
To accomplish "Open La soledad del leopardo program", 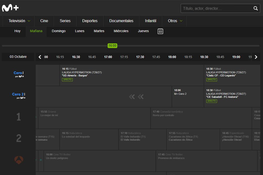I will tap(89, 139).
